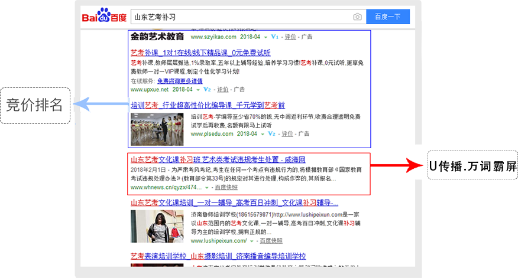Open camera image search icon
This screenshot has height=278, width=518.
[357, 17]
